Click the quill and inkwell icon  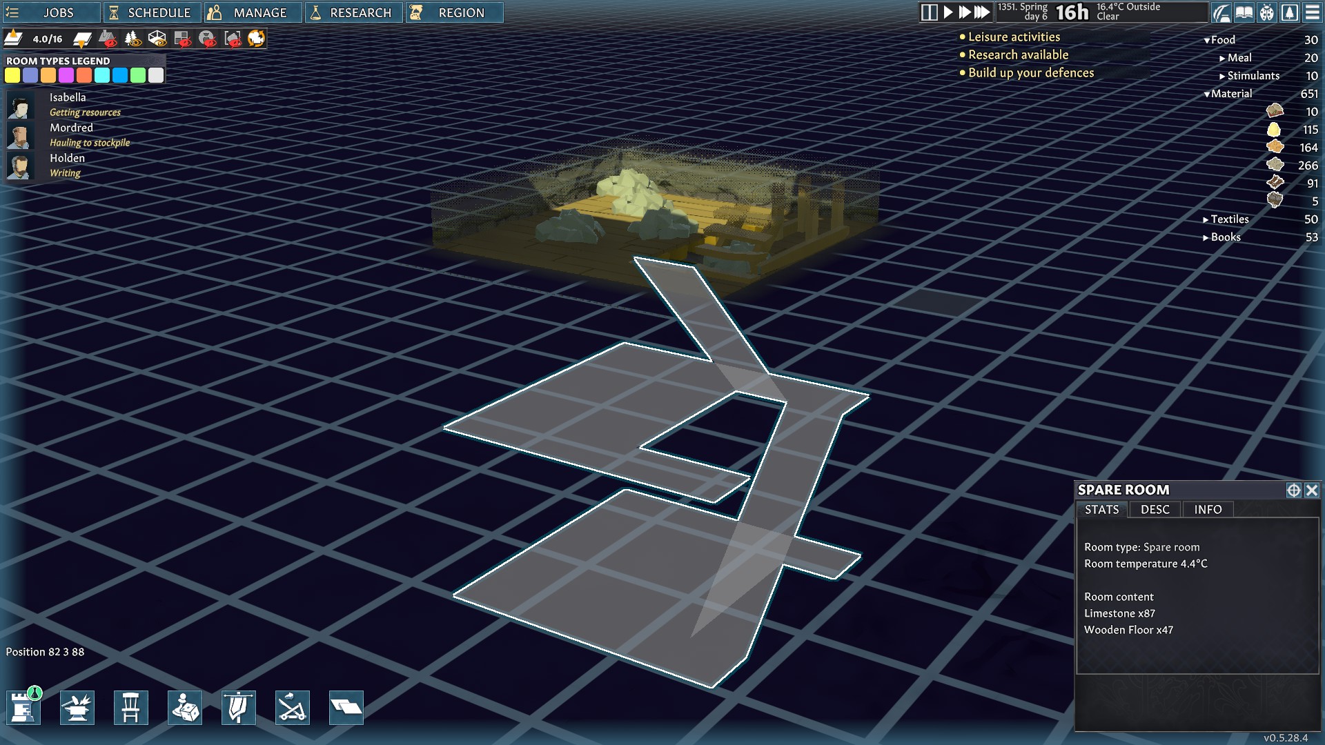[1221, 12]
